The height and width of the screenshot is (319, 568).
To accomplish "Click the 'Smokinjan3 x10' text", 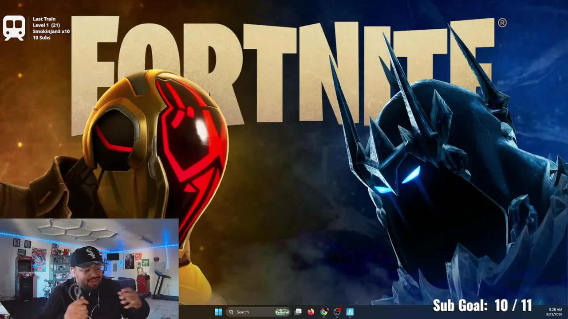I will (51, 31).
